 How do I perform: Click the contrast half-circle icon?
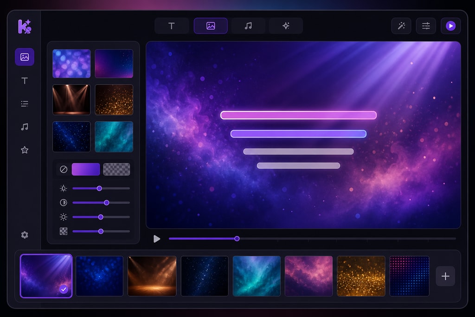tap(63, 202)
